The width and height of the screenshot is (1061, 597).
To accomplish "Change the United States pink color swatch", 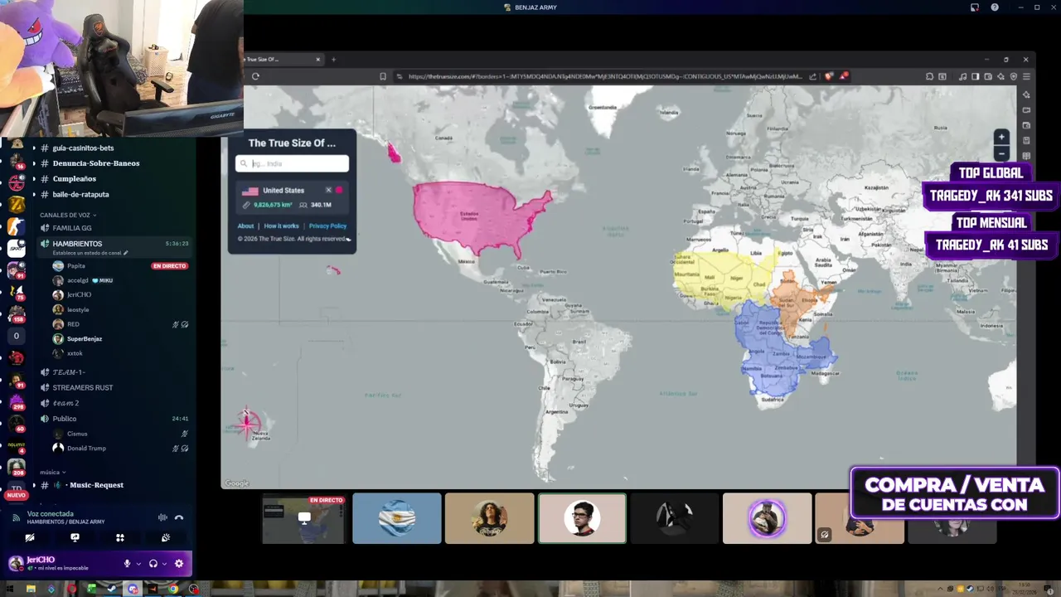I will click(x=339, y=190).
